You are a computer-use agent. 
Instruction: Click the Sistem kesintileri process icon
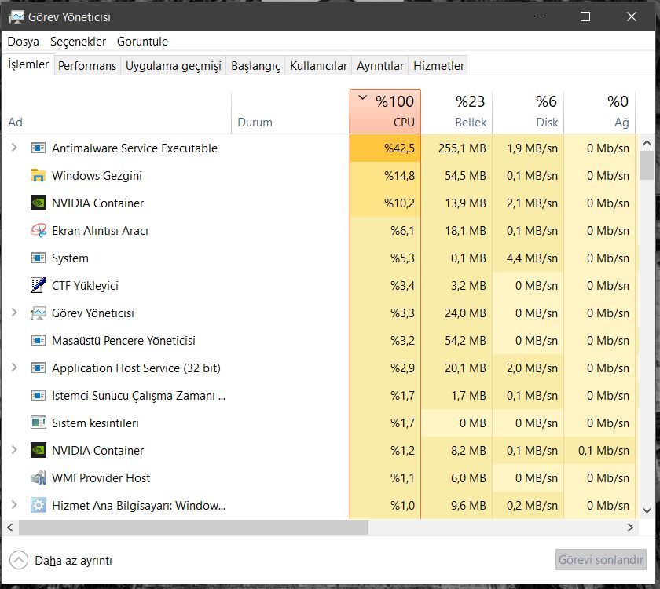(x=38, y=423)
